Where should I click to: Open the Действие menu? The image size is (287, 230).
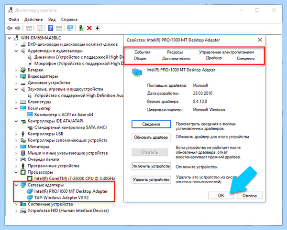(x=33, y=20)
